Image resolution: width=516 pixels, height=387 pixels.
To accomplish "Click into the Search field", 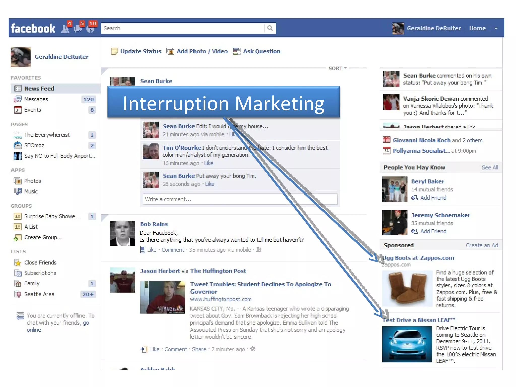I will (x=183, y=28).
